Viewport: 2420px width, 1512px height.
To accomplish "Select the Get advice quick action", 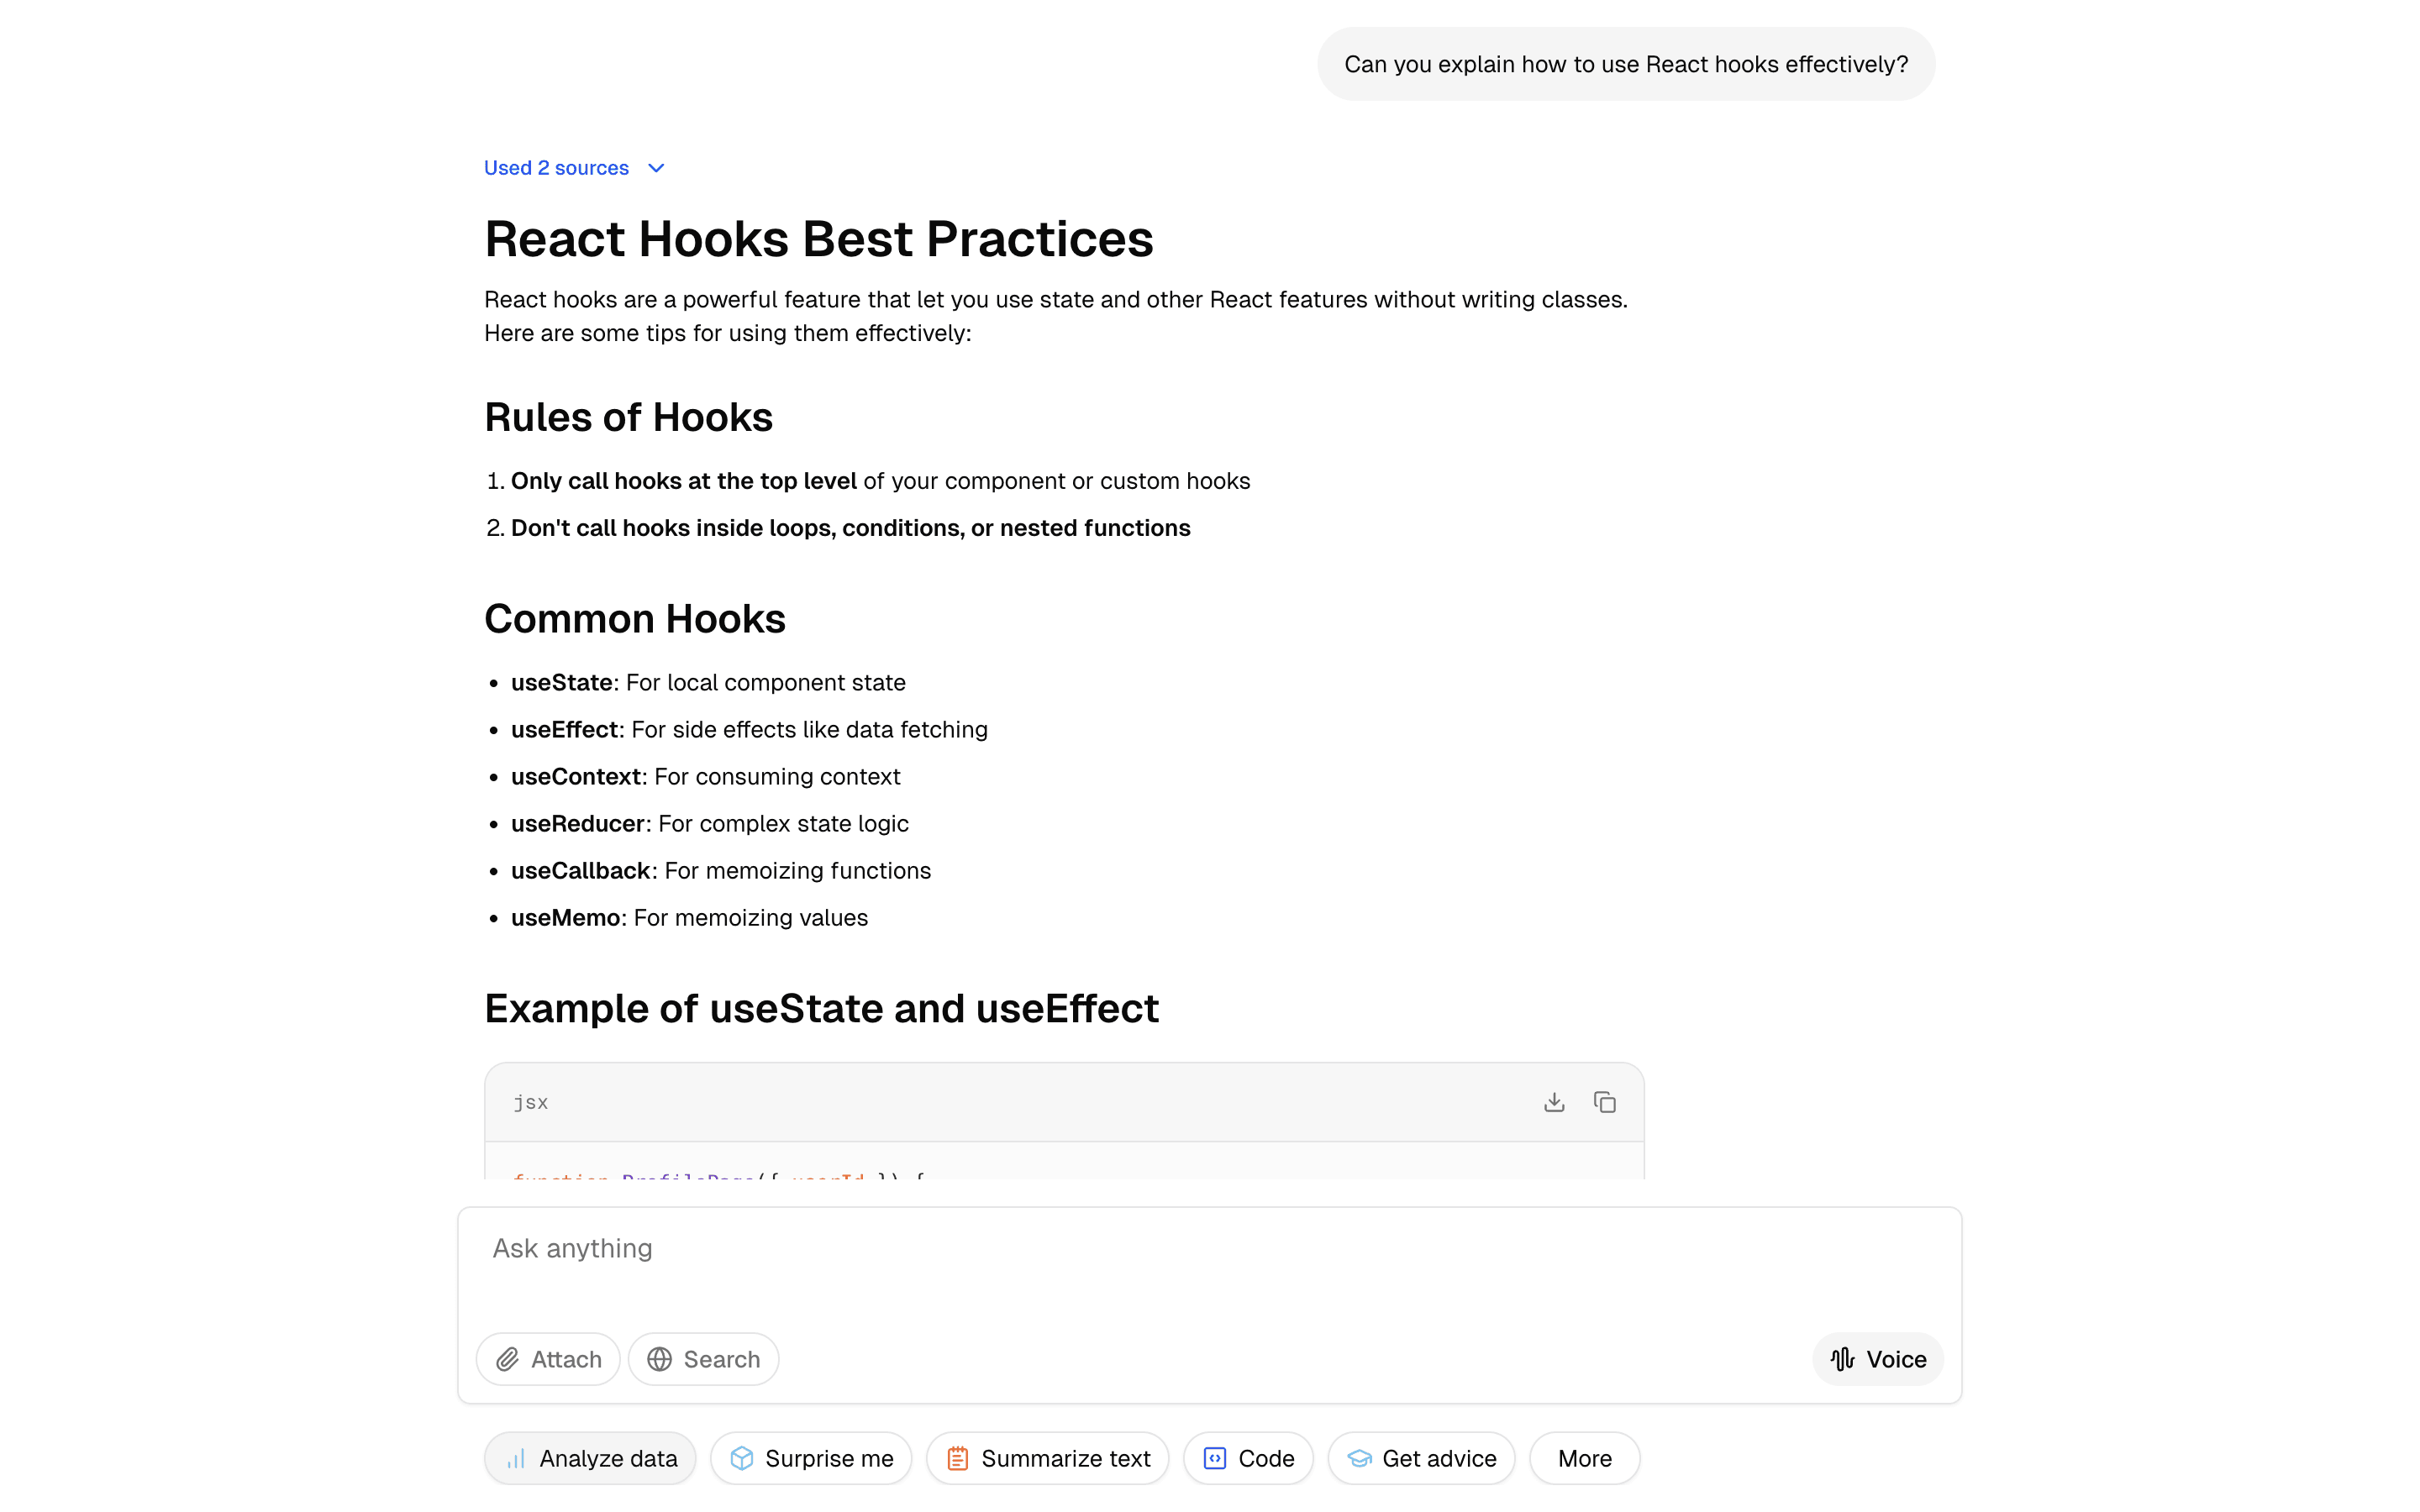I will pyautogui.click(x=1421, y=1458).
